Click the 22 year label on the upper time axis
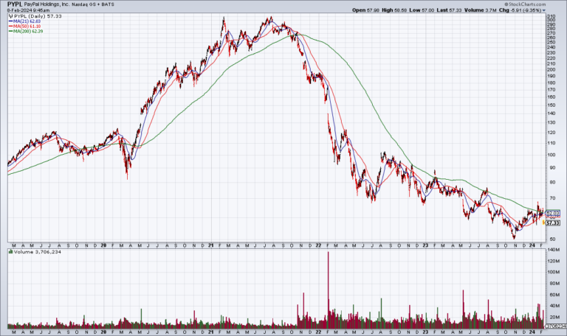Screen dimensions: 567x336 318,245
